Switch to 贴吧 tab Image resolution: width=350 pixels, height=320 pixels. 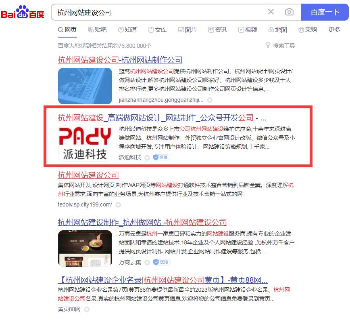tap(97, 30)
